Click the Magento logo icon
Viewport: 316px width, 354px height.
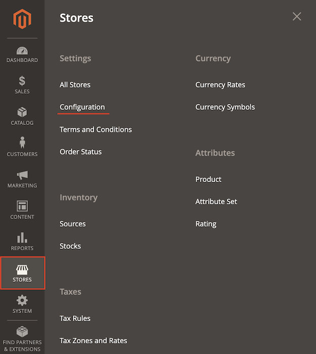coord(22,20)
